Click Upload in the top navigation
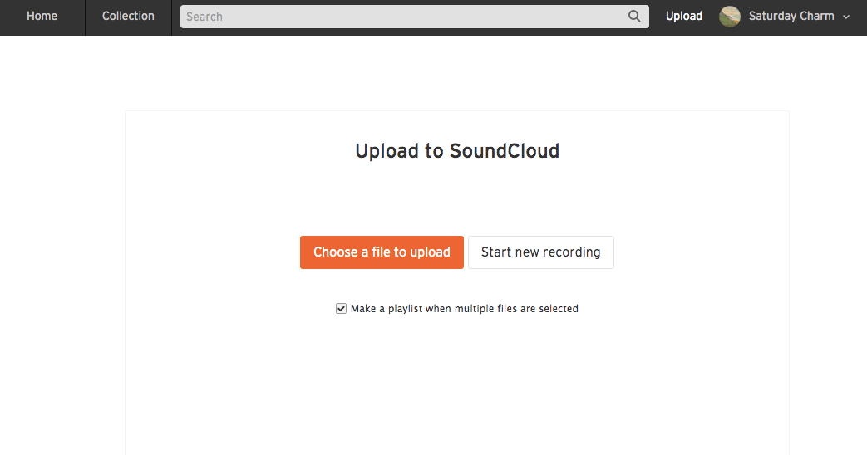867x455 pixels. pyautogui.click(x=683, y=16)
